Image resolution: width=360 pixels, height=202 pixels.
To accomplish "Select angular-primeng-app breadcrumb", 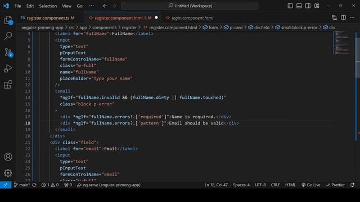I will coord(42,27).
